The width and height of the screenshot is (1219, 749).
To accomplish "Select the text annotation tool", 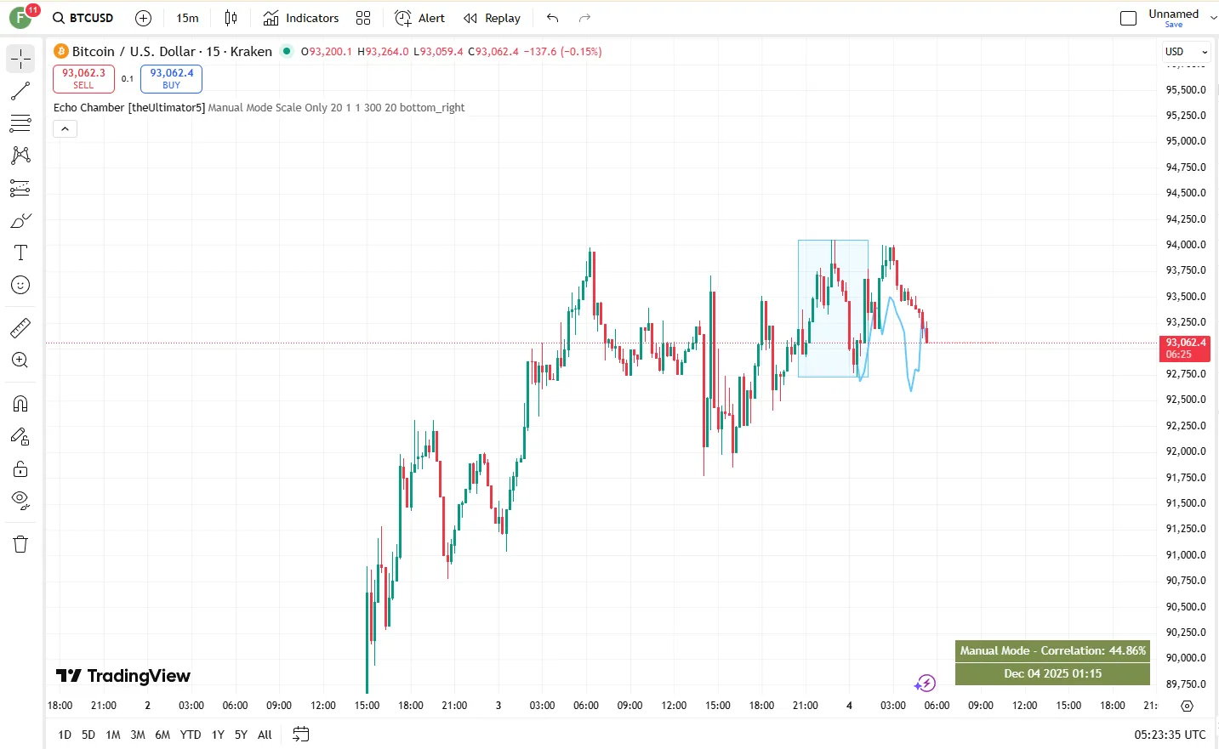I will (x=20, y=253).
